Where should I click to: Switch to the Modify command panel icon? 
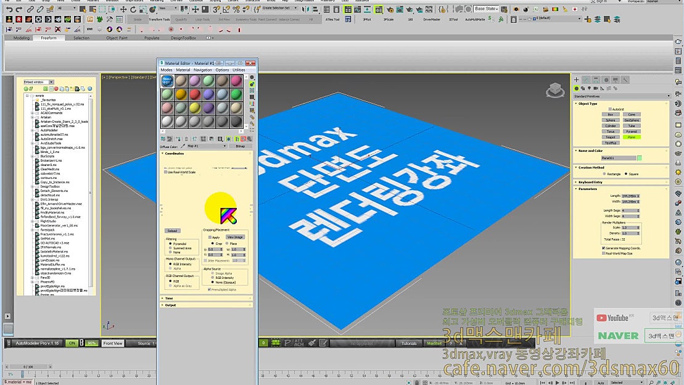tap(585, 80)
